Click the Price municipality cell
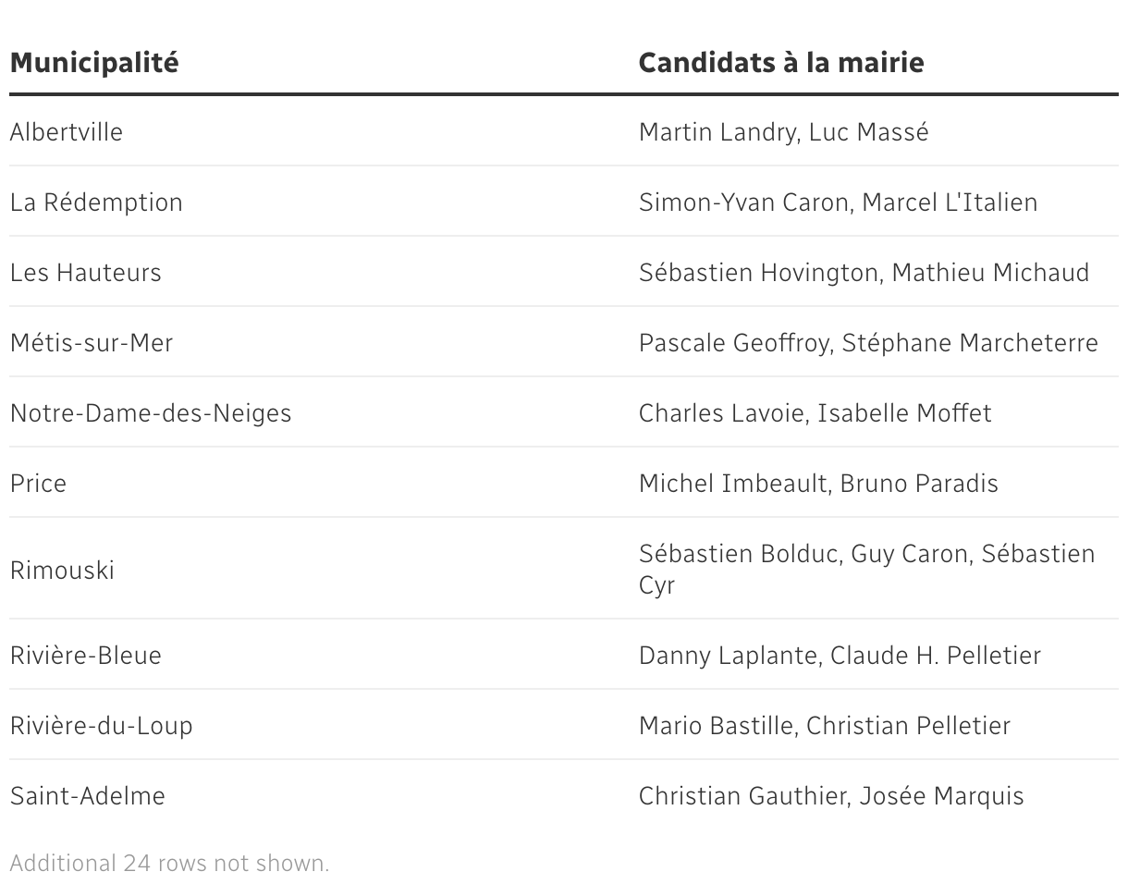The height and width of the screenshot is (884, 1128). (x=39, y=484)
